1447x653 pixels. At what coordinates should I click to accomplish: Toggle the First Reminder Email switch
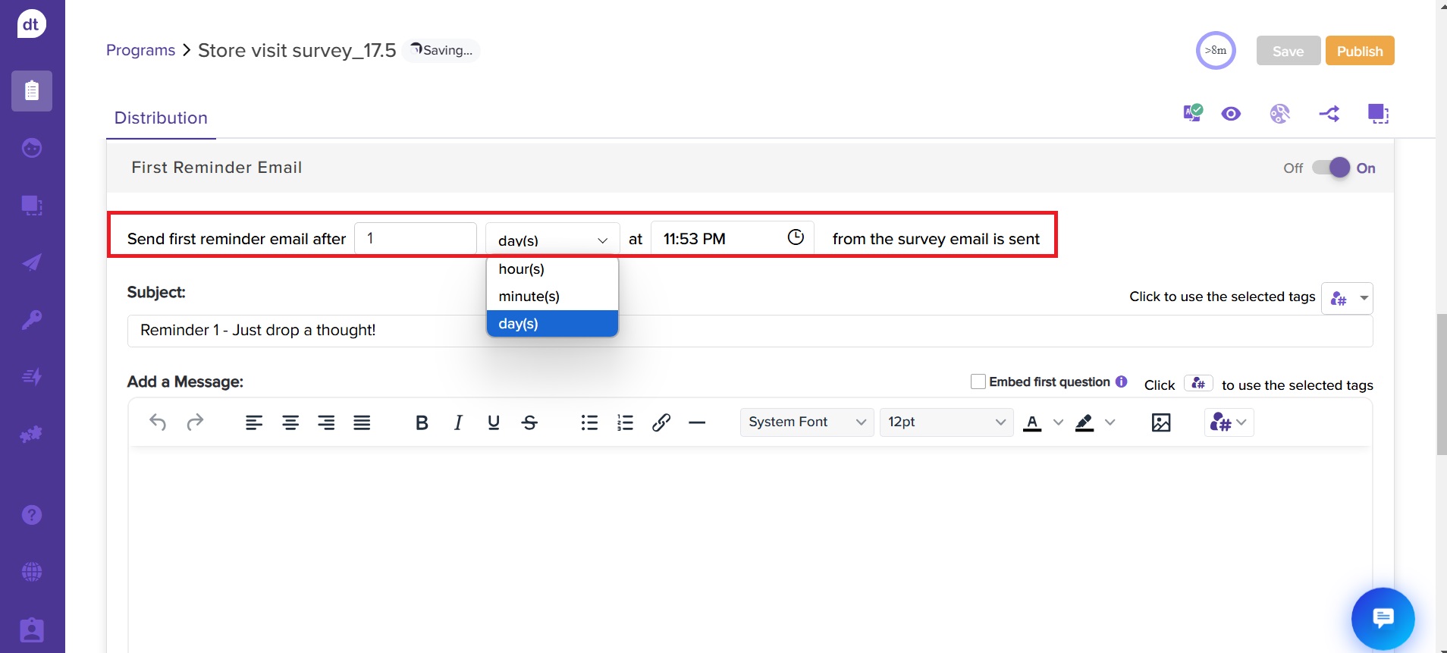1332,168
